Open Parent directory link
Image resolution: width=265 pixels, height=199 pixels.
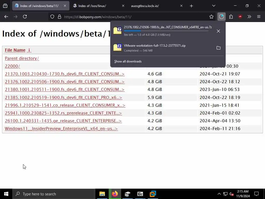22,58
